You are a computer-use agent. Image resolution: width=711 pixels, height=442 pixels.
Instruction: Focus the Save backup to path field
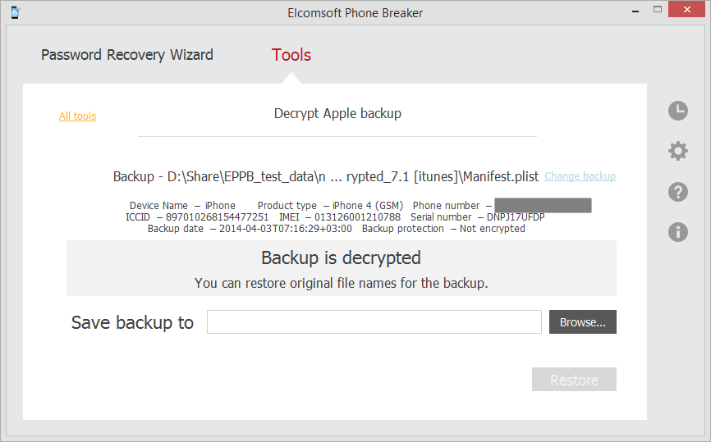pos(374,322)
